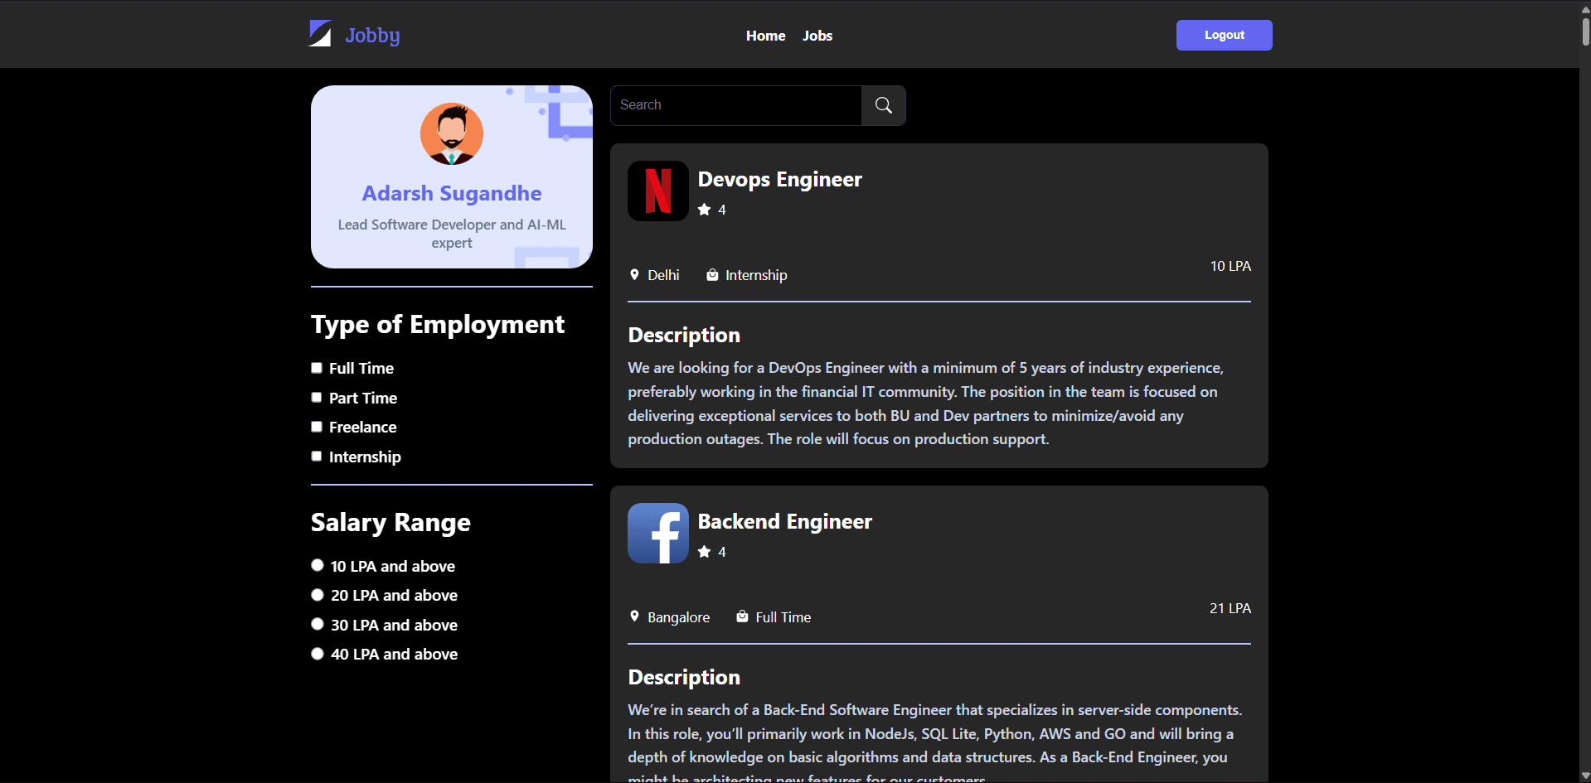Click the location pin icon next to Delhi
1591x783 pixels.
coord(634,274)
